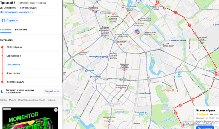This screenshot has height=129, width=219.
Task: Click the Попробовать button
Action: 52,91
